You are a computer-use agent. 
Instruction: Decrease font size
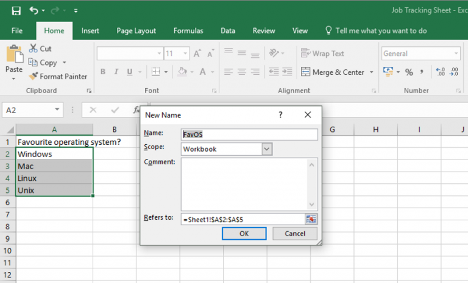pyautogui.click(x=211, y=54)
